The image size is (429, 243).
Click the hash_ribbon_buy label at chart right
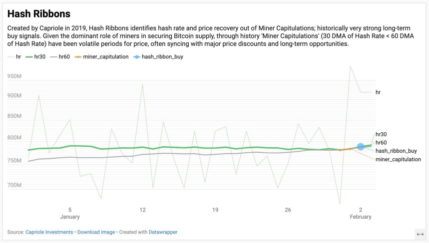(396, 151)
